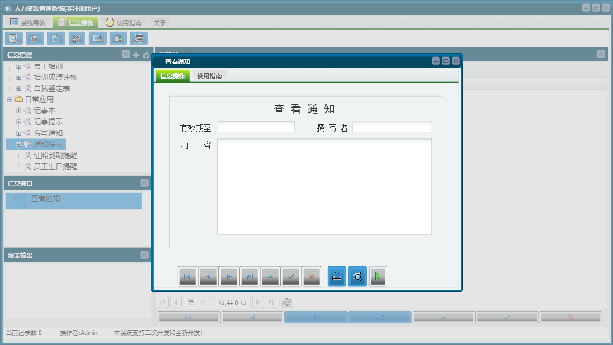Screen dimensions: 613x345
Task: Expand the 通知提示 tree node
Action: pos(18,145)
